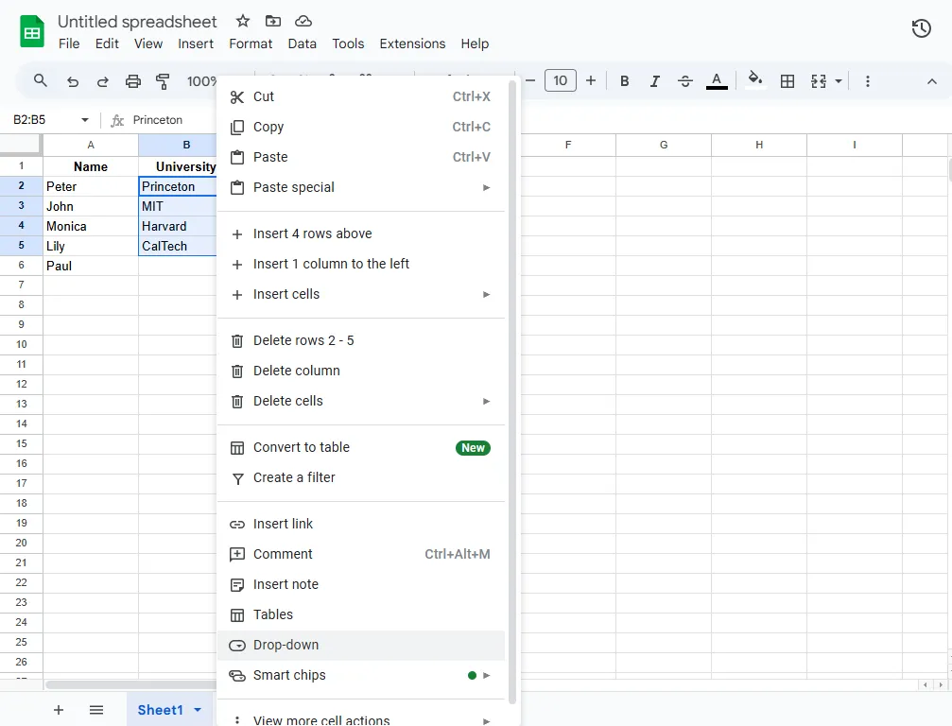
Task: Select Insert link
Action: (360, 524)
